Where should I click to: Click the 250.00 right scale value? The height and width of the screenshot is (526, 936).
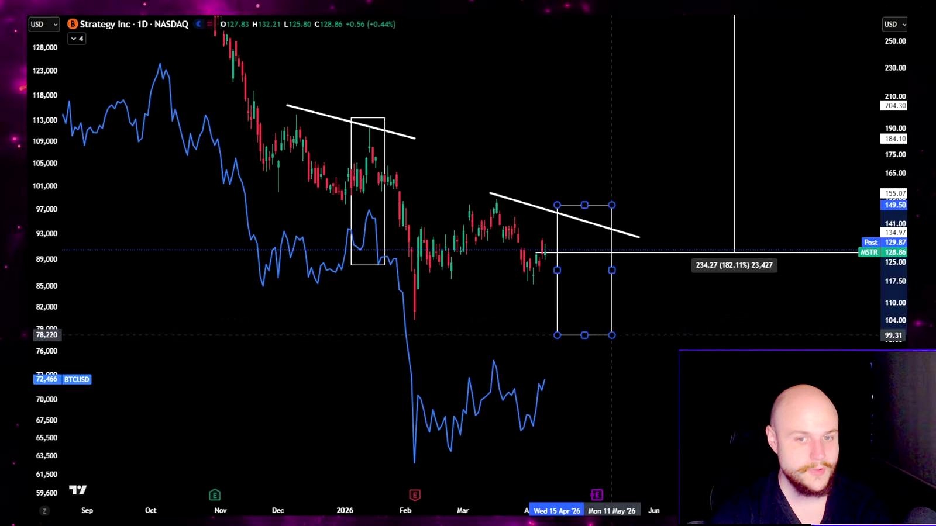tap(895, 41)
